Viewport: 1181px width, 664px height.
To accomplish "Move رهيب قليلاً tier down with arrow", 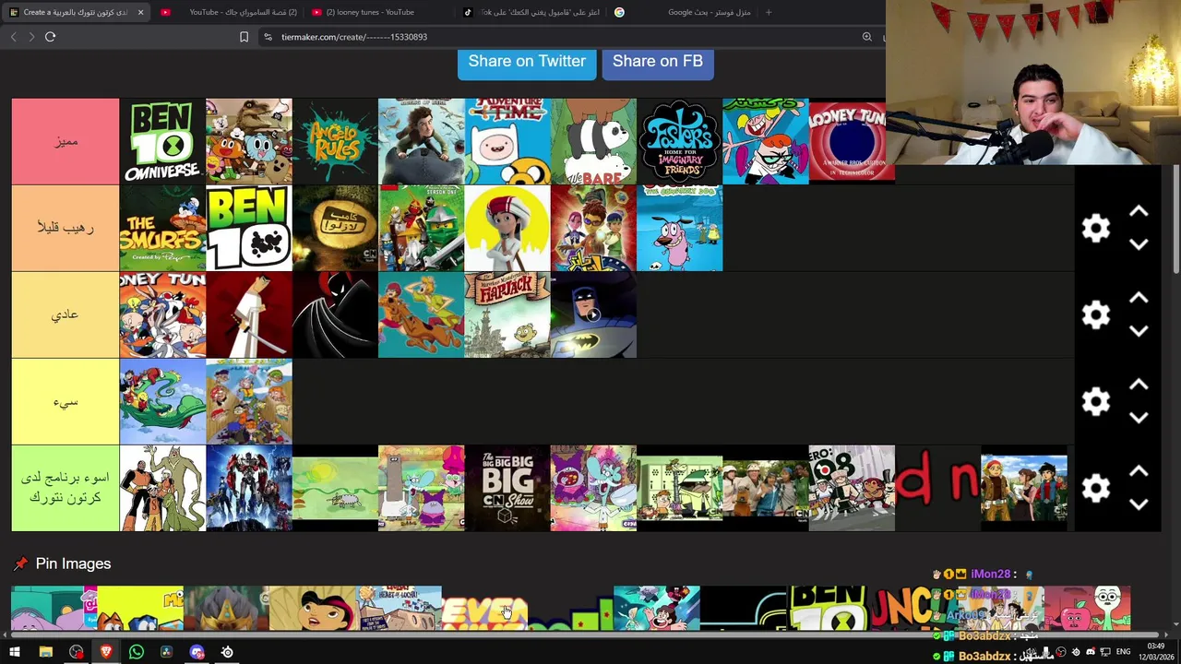I will click(x=1139, y=244).
